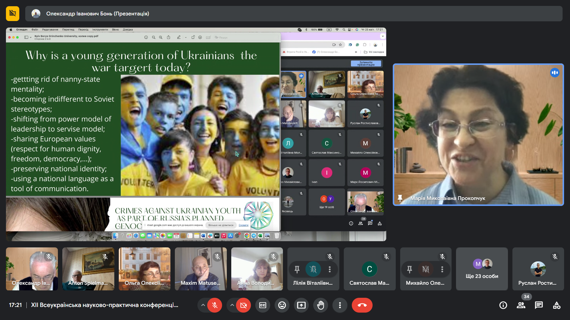Open the three-dot more options menu
Viewport: 570px width, 320px height.
click(x=340, y=305)
